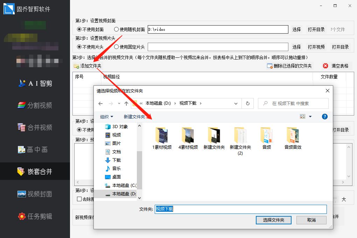Change the dialog view layout icon

click(x=303, y=117)
